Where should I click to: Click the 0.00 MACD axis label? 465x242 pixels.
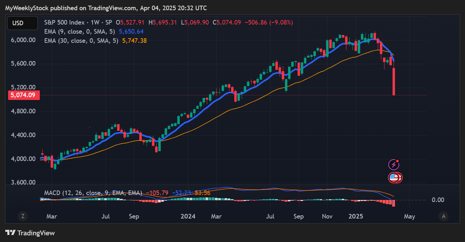[438, 200]
